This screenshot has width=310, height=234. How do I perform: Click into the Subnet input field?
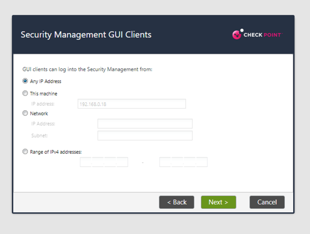(145, 136)
